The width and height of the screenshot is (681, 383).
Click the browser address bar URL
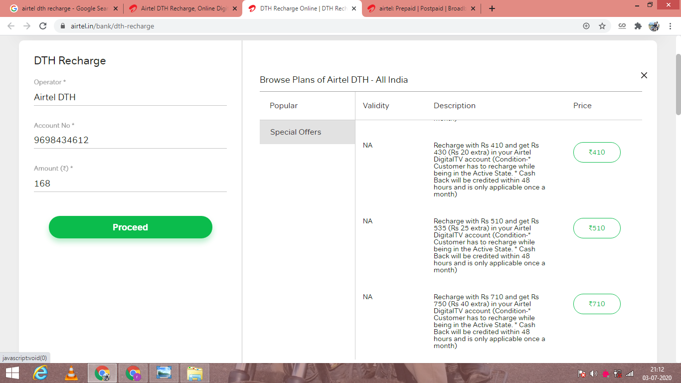tap(112, 26)
